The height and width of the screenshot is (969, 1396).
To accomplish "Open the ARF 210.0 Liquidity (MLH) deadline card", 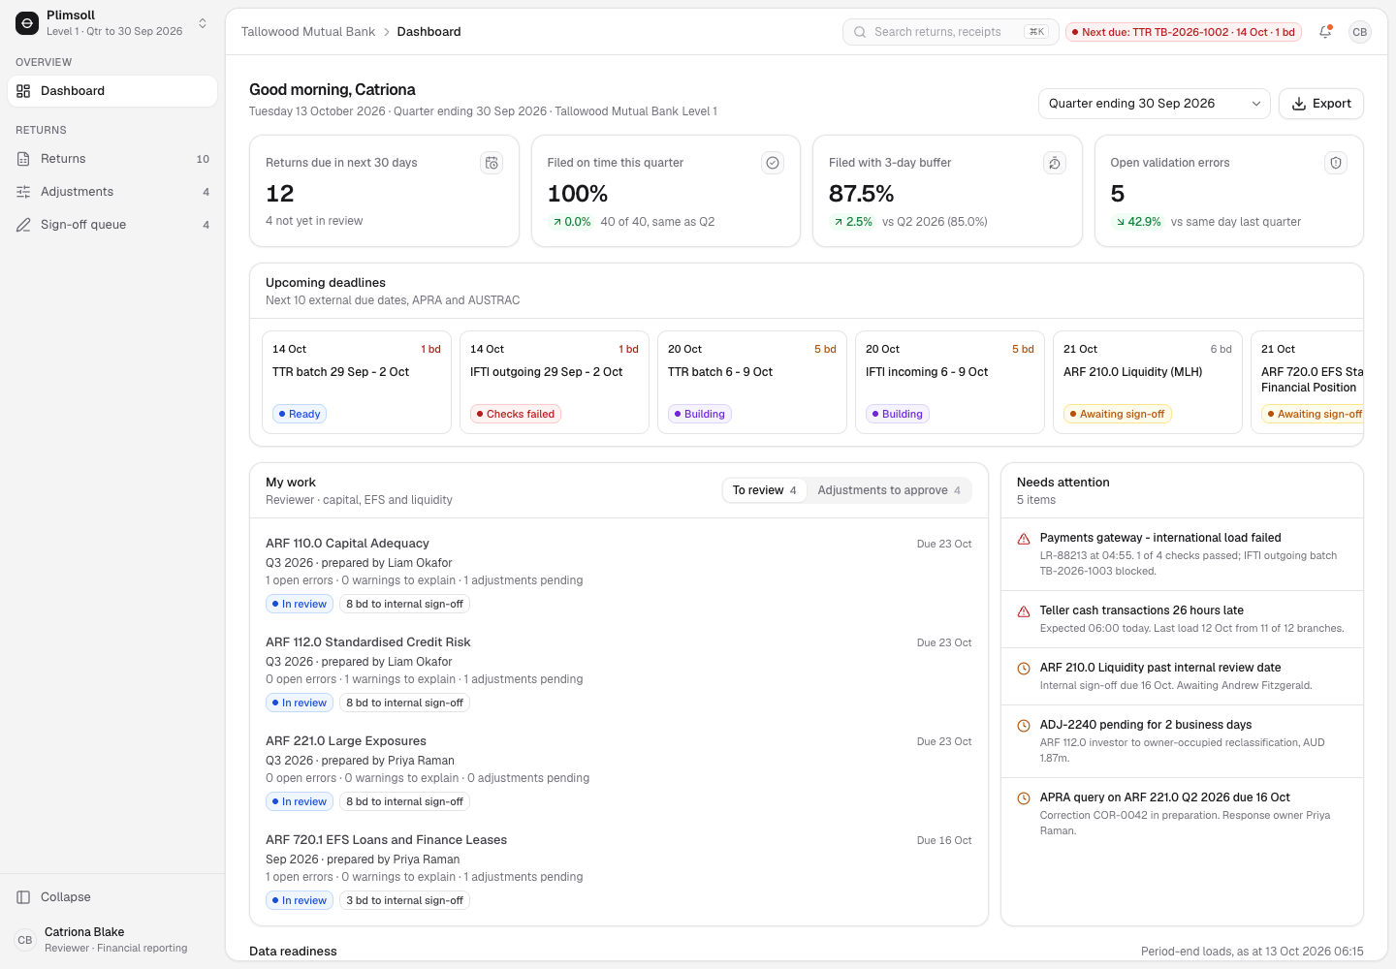I will 1148,382.
